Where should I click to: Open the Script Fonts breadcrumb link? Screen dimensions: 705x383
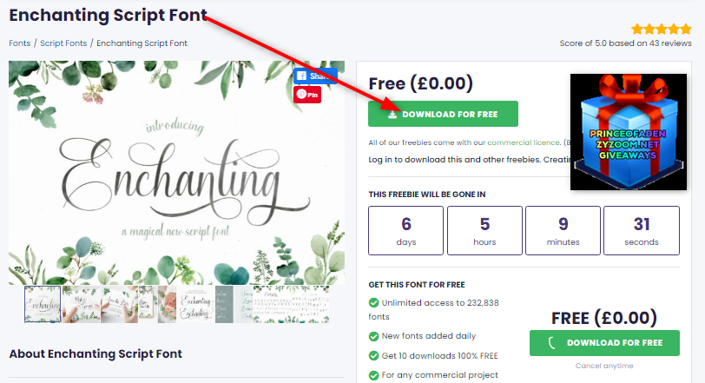tap(63, 43)
